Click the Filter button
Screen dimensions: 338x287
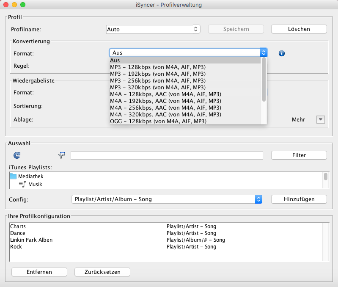(x=299, y=155)
